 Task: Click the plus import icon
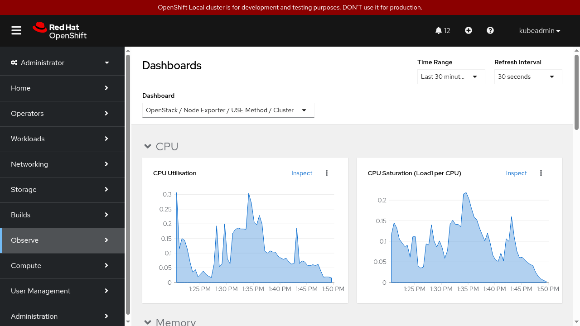(x=469, y=30)
